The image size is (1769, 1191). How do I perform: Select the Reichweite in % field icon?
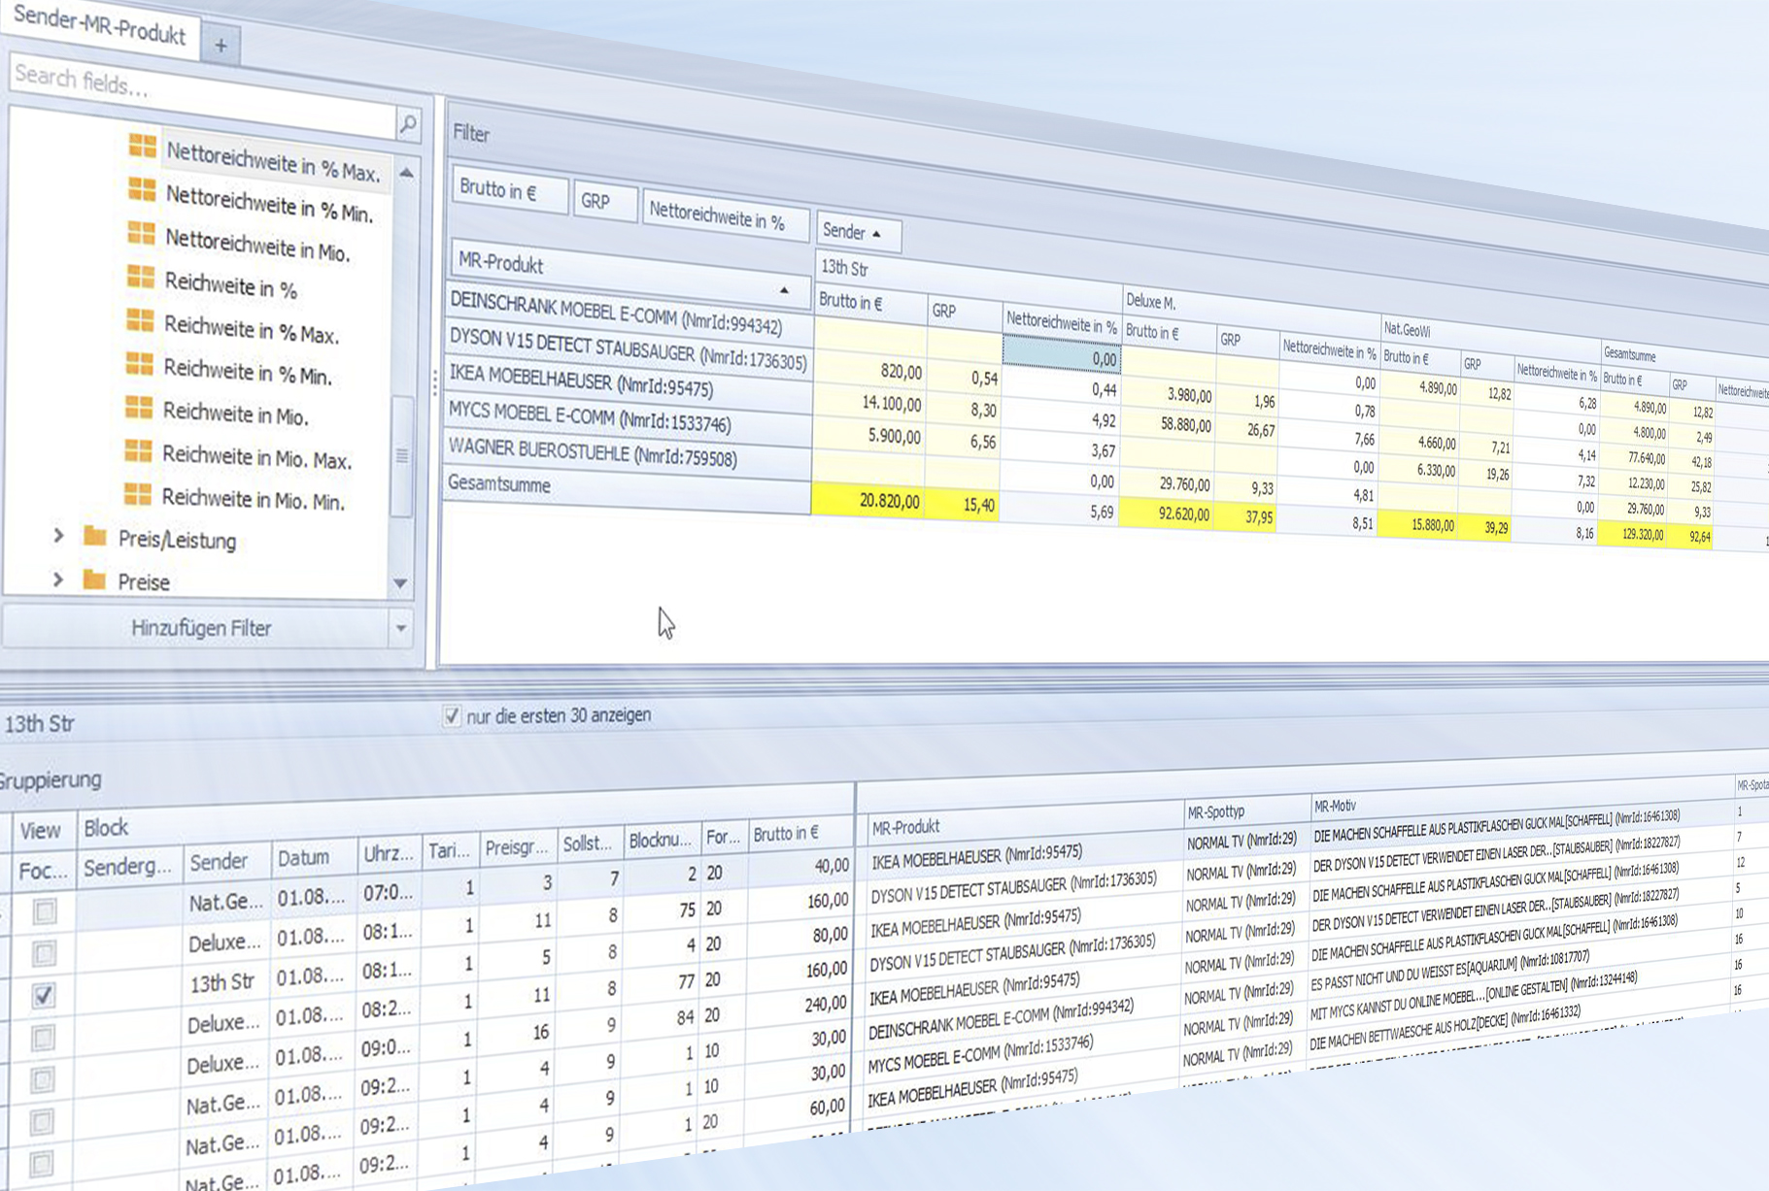click(141, 277)
